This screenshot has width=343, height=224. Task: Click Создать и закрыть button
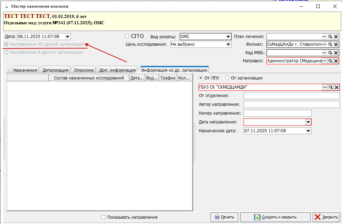tap(275, 217)
